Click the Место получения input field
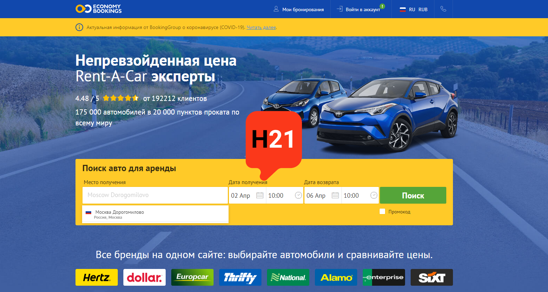548x292 pixels. click(155, 195)
